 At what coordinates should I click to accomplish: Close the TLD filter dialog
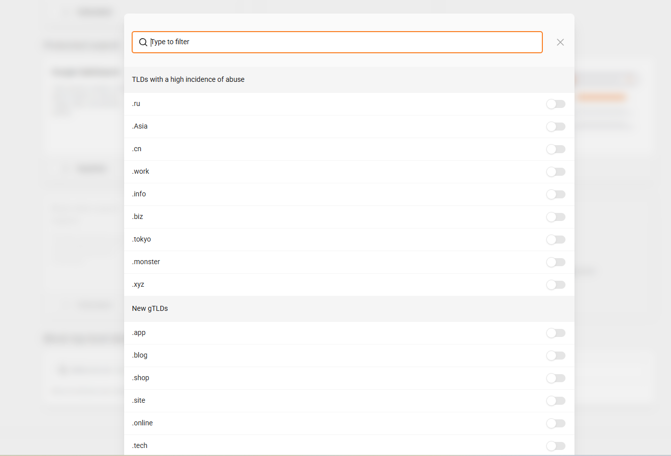560,42
